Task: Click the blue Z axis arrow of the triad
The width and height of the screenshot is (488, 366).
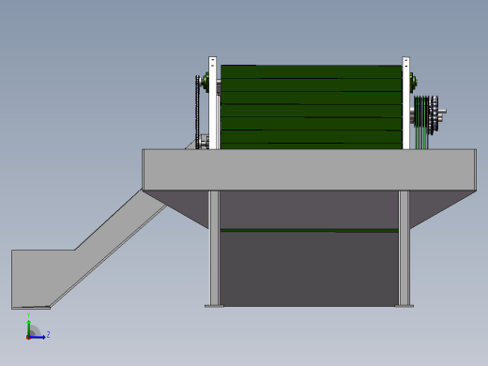Action: click(x=38, y=337)
